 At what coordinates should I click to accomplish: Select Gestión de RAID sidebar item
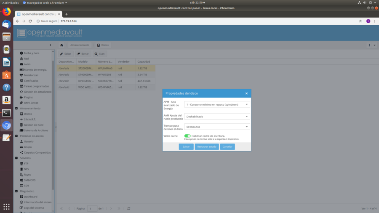[x=34, y=125]
